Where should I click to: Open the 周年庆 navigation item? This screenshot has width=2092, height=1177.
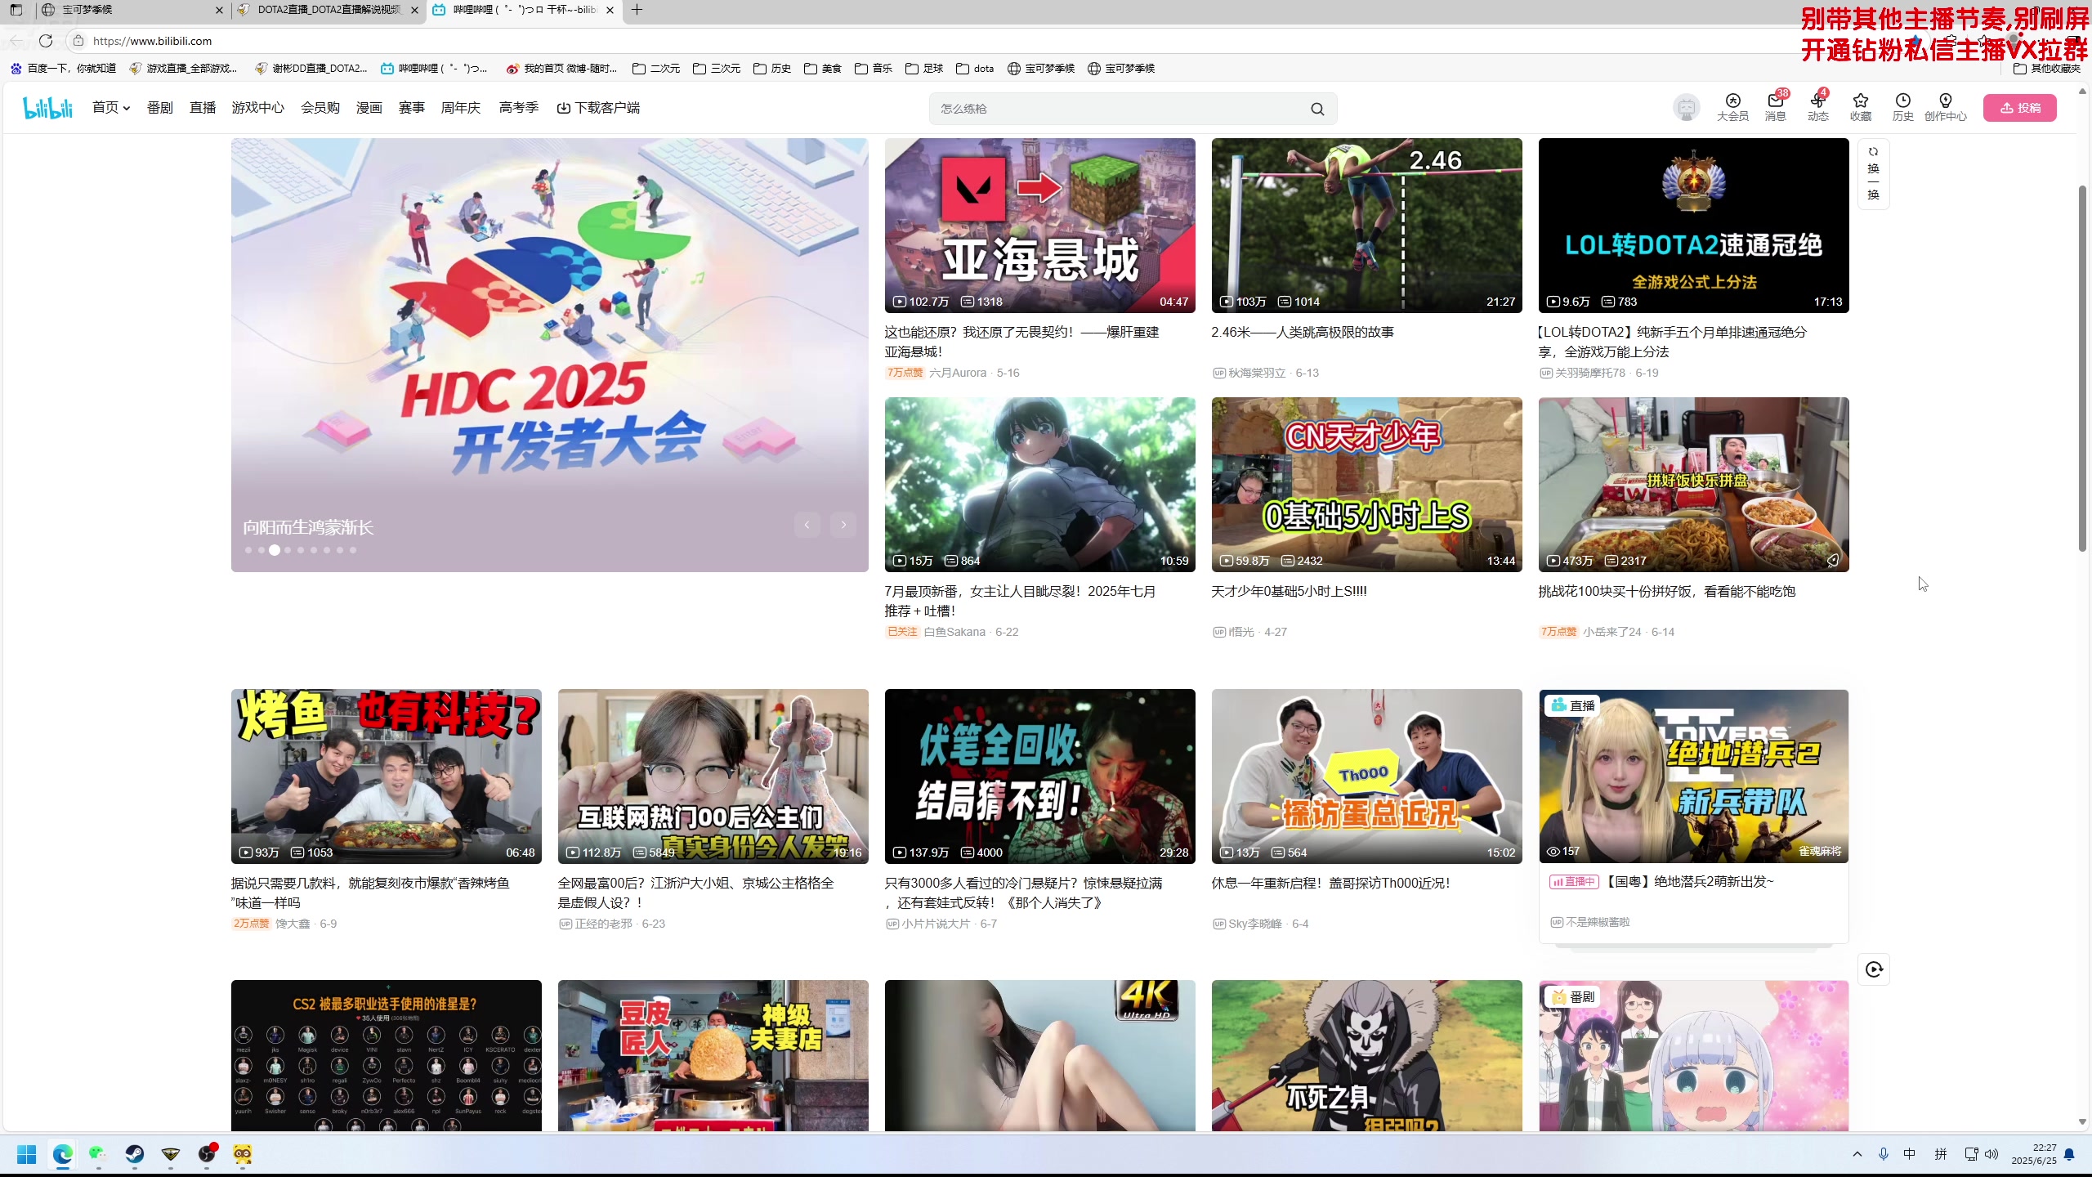point(460,108)
